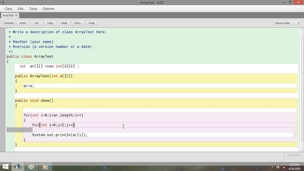Click the line 'public class ArrayTest'

tap(30, 57)
